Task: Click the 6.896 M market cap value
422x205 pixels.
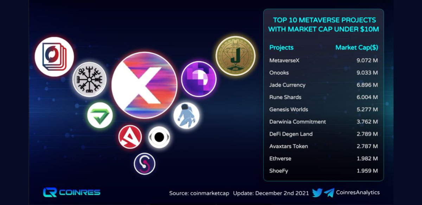Action: (366, 85)
